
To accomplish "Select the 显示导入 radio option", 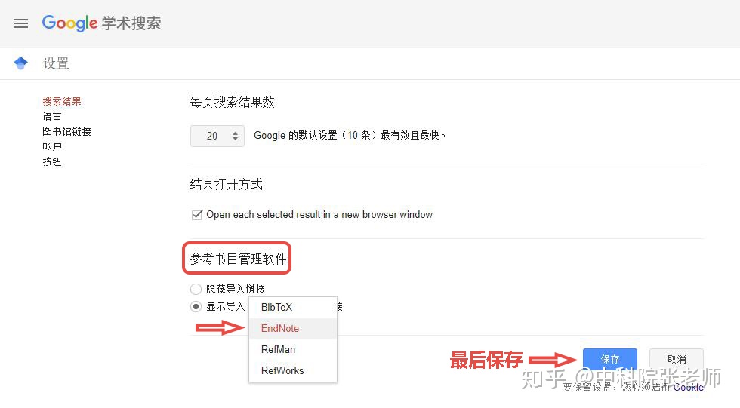I will tap(196, 307).
